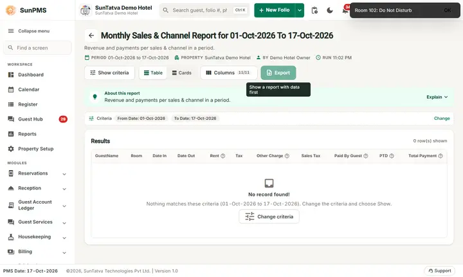The height and width of the screenshot is (277, 463).
Task: Click the Date In column header
Action: 159,156
